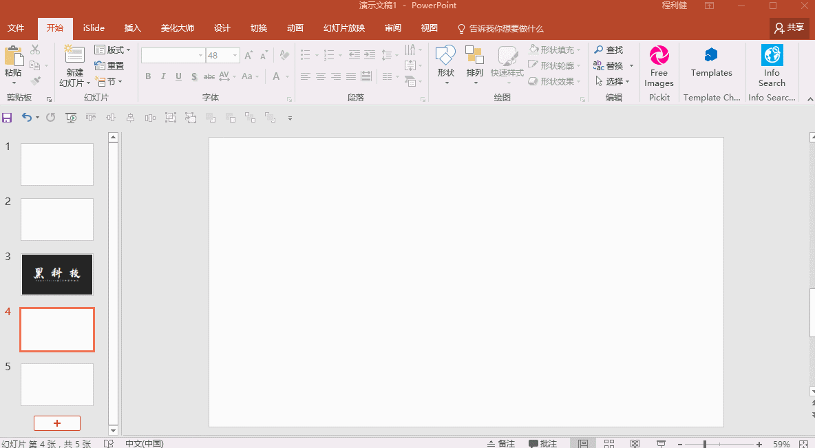Expand the font size dropdown
The image size is (815, 448).
235,56
